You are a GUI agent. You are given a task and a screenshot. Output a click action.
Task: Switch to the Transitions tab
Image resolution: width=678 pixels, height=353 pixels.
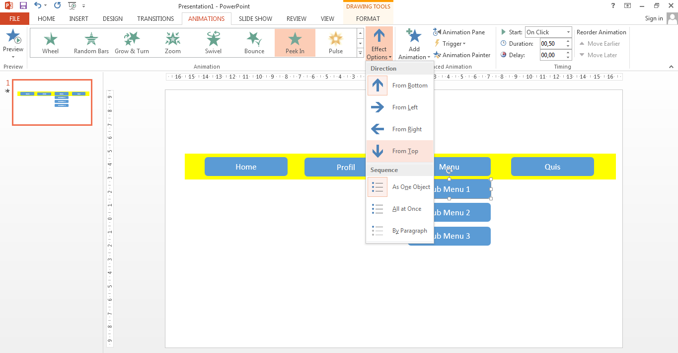pos(155,18)
